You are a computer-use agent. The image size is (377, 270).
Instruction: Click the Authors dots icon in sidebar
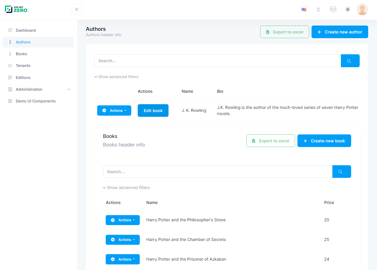[10, 42]
